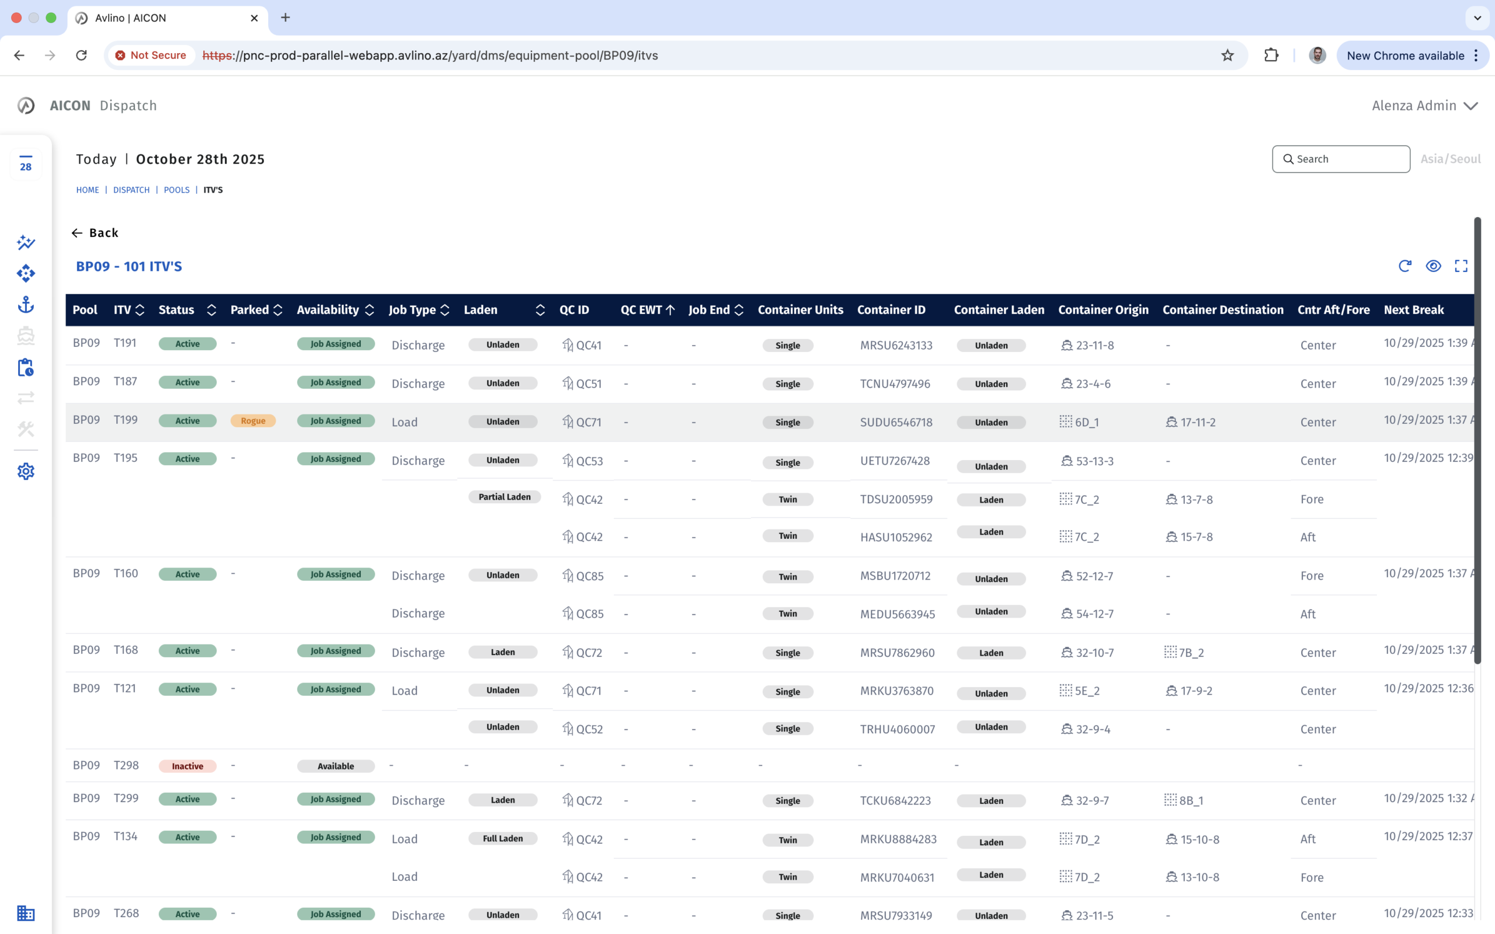Screen dimensions: 1495x934
Task: Open the Chrome extensions puzzle icon
Action: pos(1271,55)
